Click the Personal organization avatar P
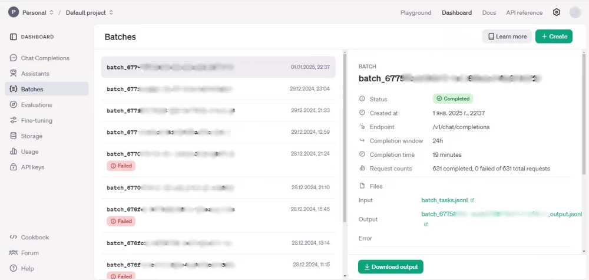The width and height of the screenshot is (589, 280). [14, 12]
